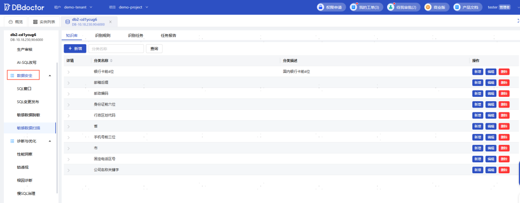The image size is (520, 203).
Task: Click 新增 in the 手机号前三位 row
Action: 478,137
